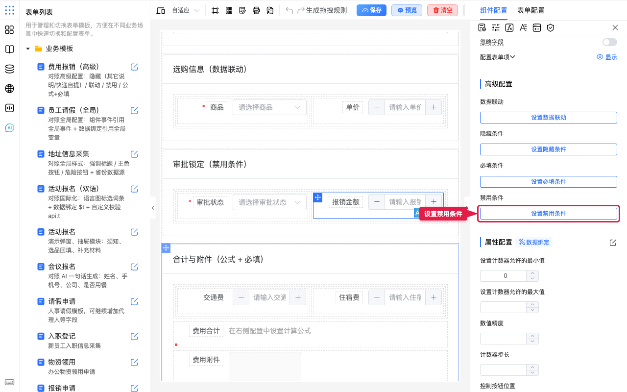
Task: Open the terminal events config icon
Action: 537,28
